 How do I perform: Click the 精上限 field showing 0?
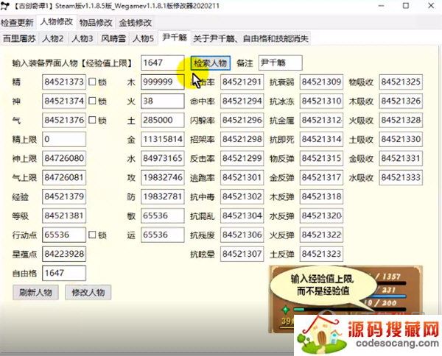tap(64, 139)
